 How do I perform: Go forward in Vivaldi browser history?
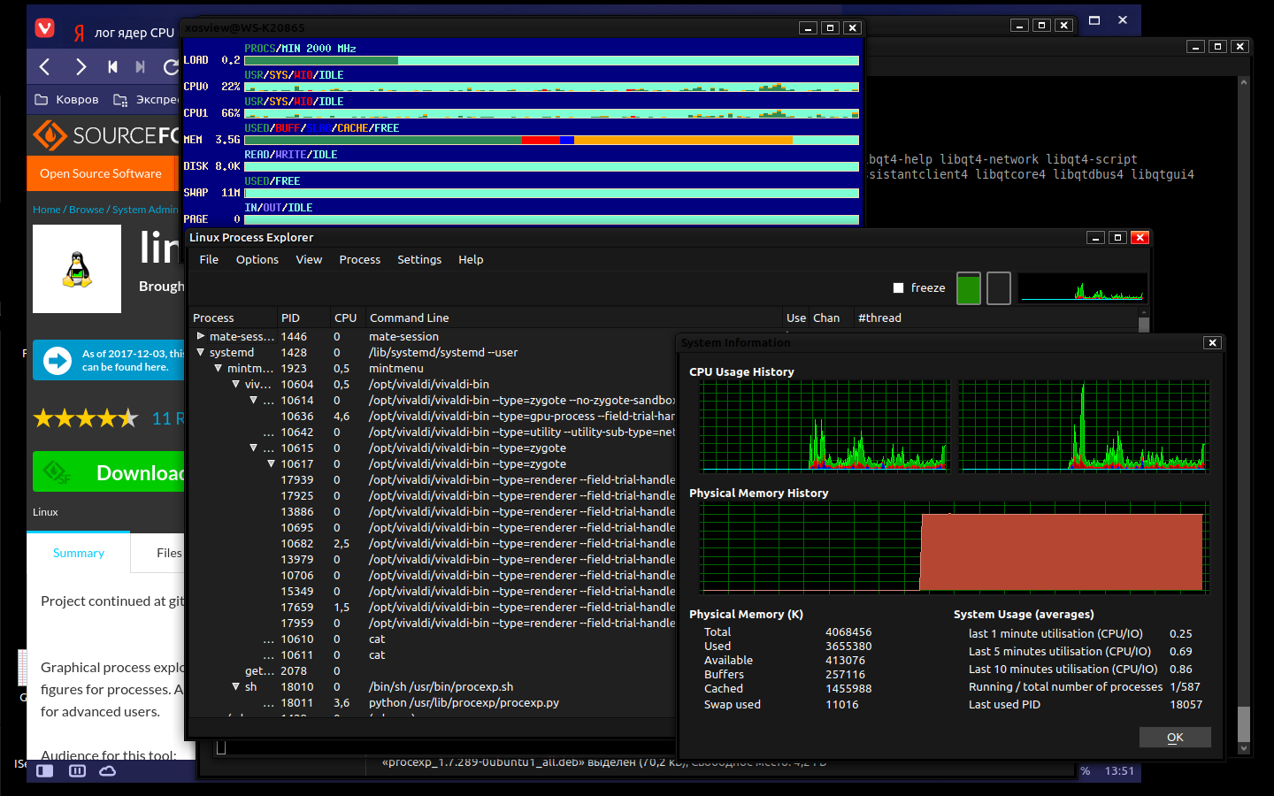[81, 66]
